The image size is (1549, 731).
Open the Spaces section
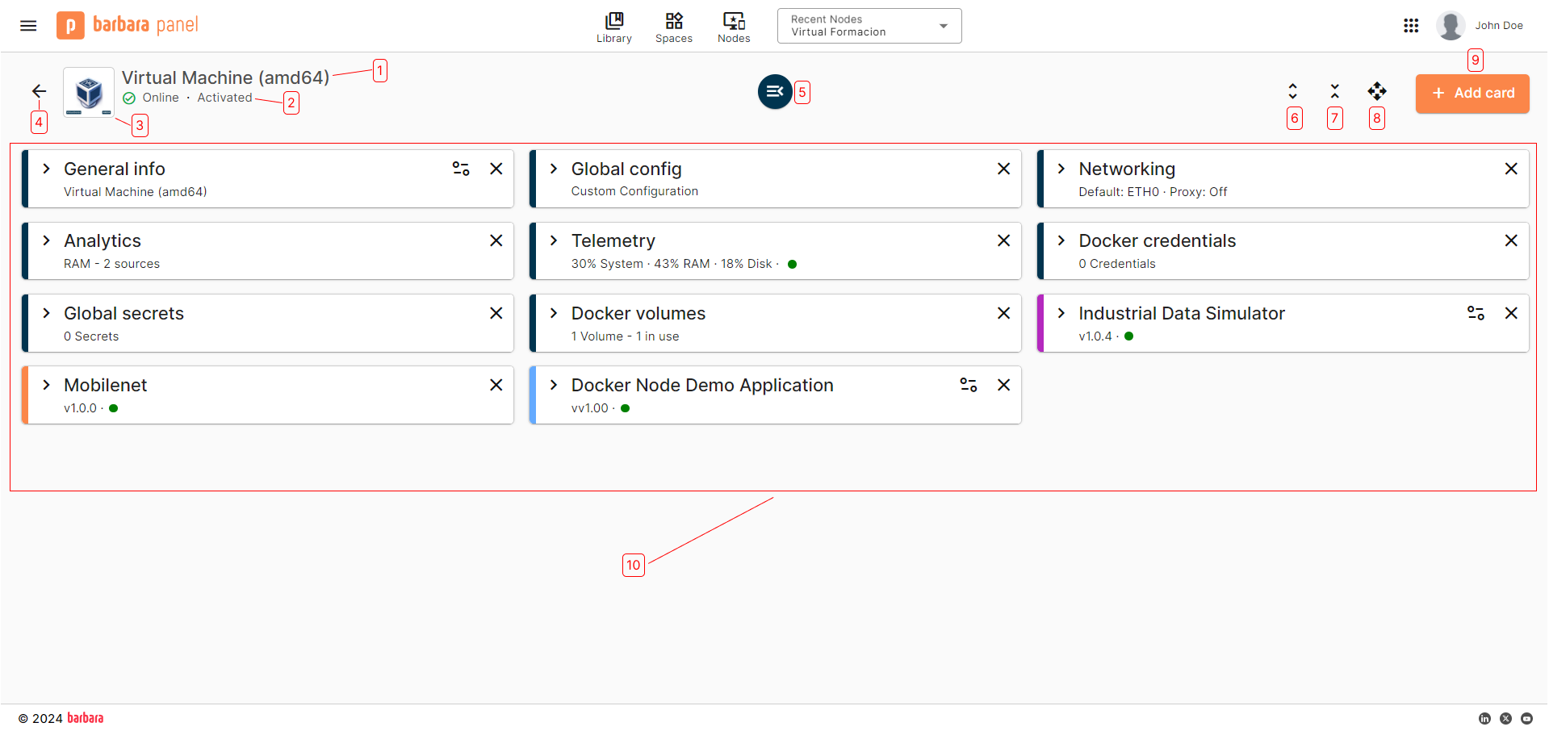(673, 26)
